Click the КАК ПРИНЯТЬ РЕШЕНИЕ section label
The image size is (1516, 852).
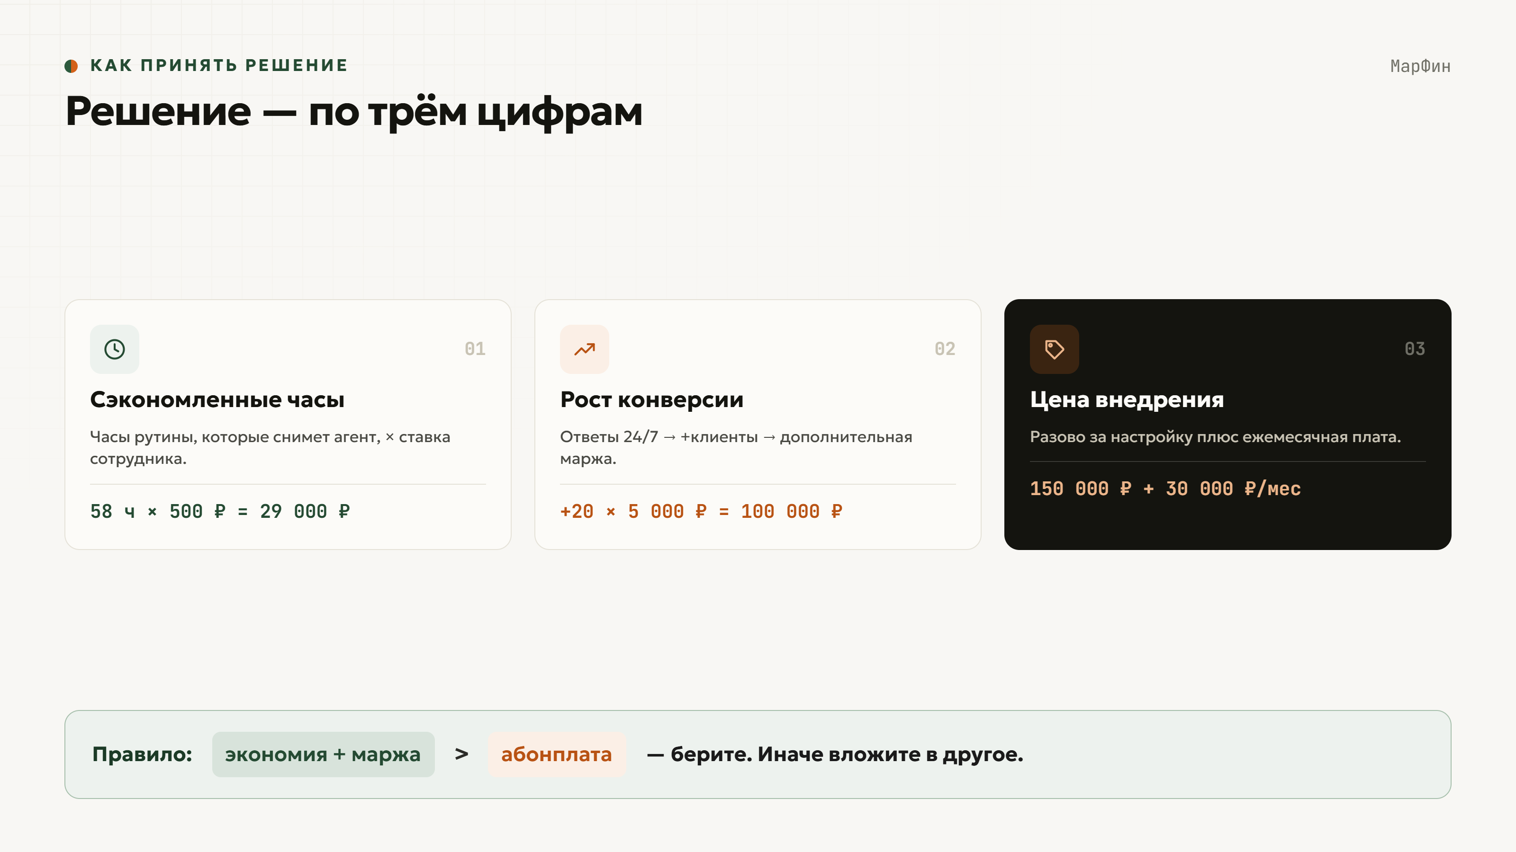pyautogui.click(x=219, y=65)
